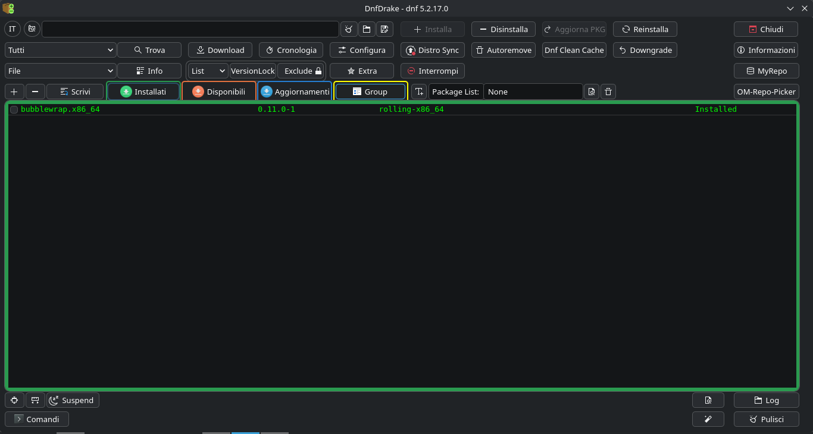Toggle the IT language button
This screenshot has width=813, height=434.
pos(12,29)
